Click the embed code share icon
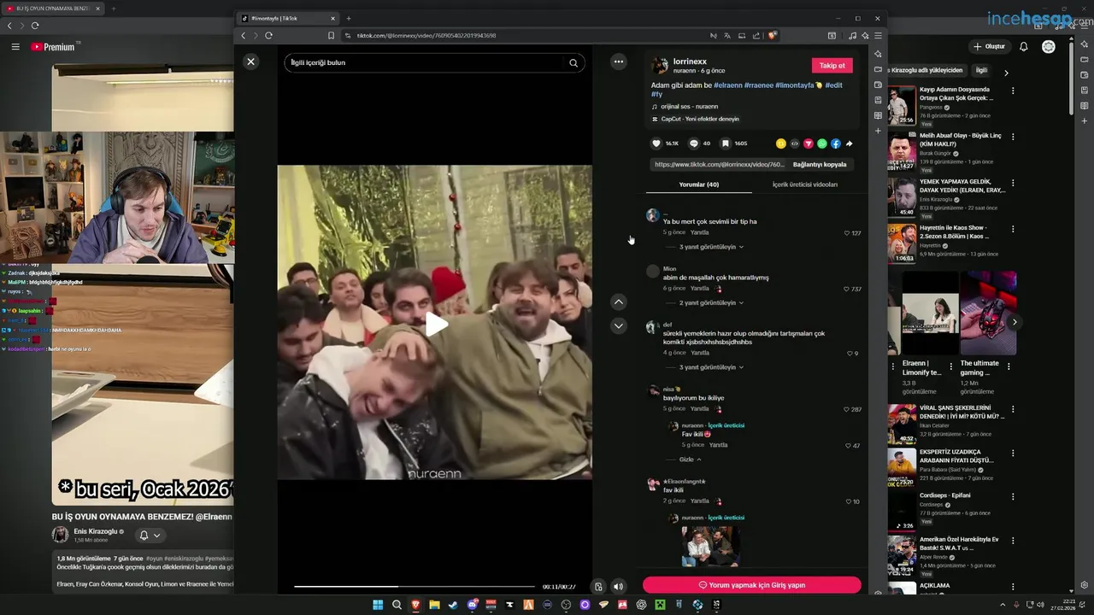The image size is (1094, 615). pos(794,143)
